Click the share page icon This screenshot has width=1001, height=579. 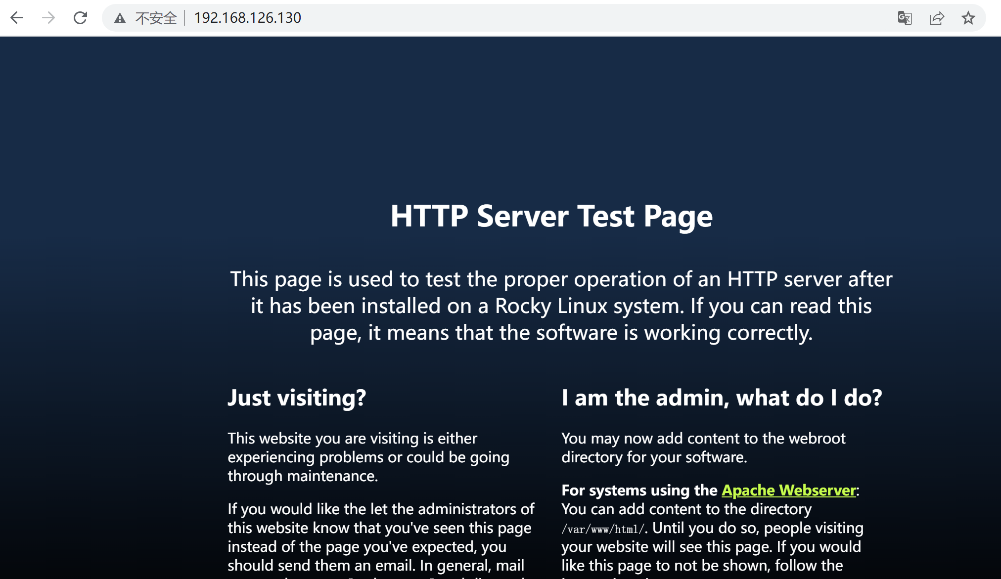coord(936,18)
